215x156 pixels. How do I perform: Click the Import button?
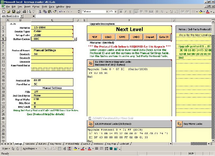click(x=150, y=37)
